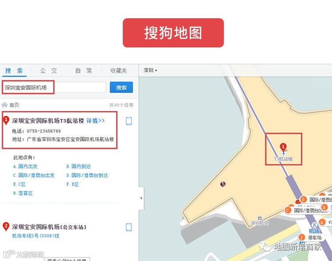
Task: Click red pin 1 on the map
Action: [x=283, y=147]
